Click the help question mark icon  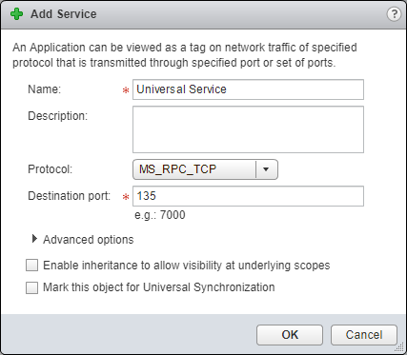click(394, 14)
